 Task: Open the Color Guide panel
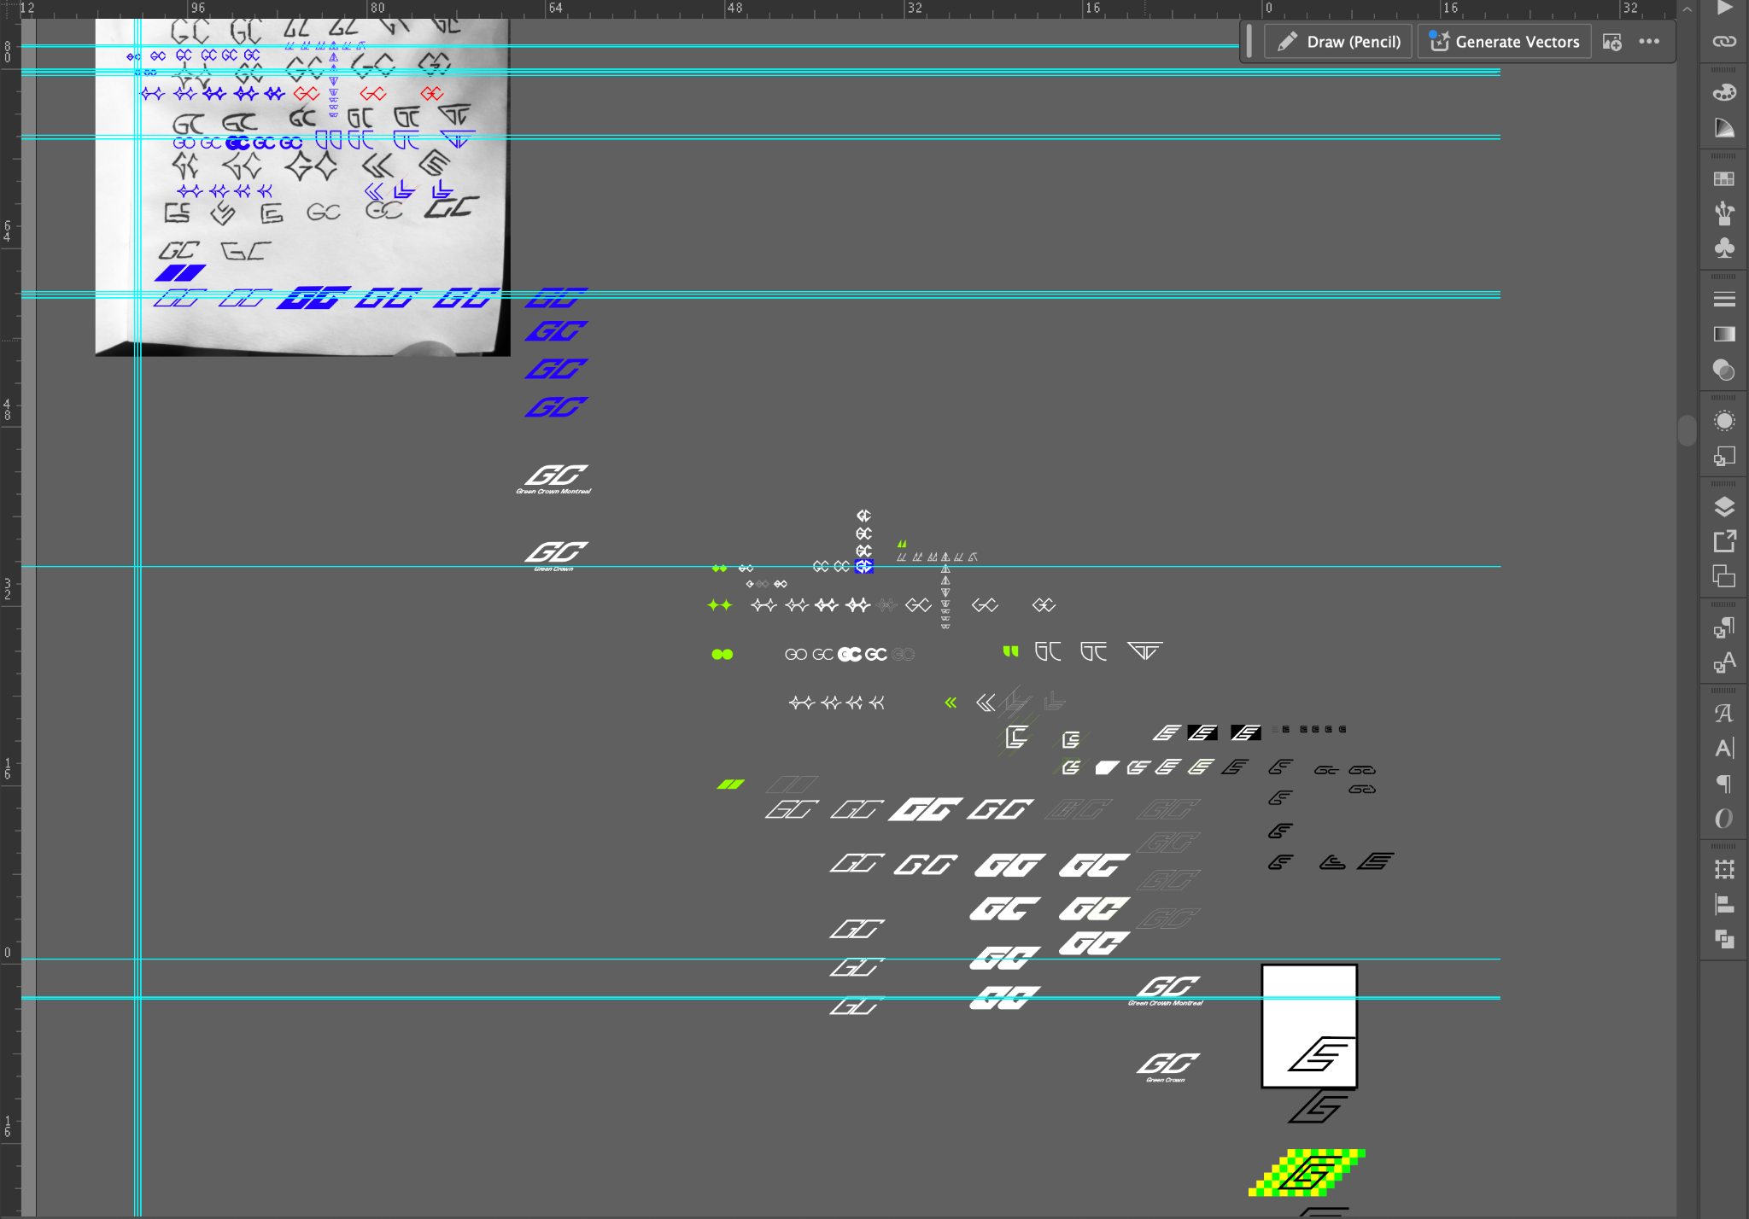(1724, 128)
